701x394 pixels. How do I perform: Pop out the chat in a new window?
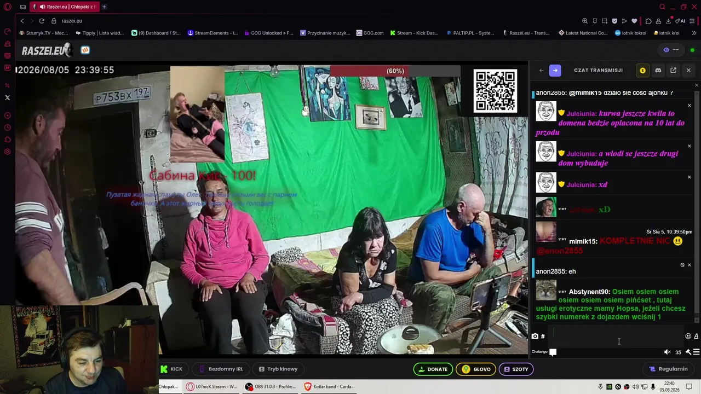click(x=673, y=70)
